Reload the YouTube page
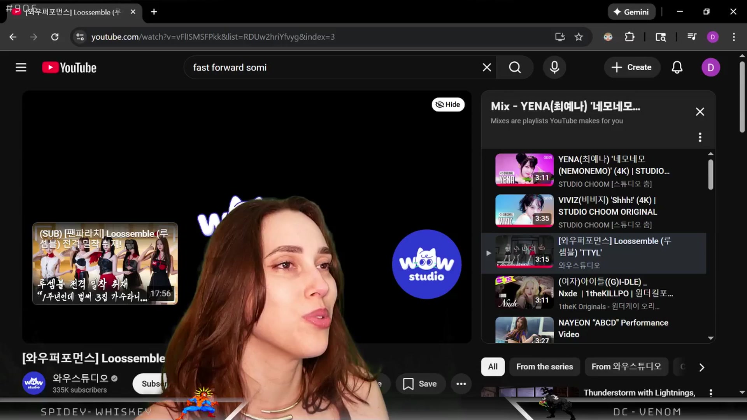Viewport: 747px width, 420px height. coord(55,37)
